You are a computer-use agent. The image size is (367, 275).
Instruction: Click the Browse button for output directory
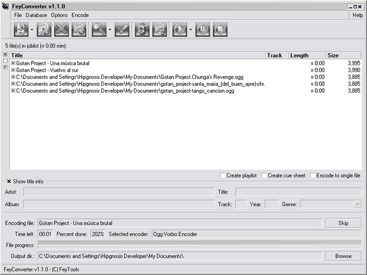[x=343, y=256]
